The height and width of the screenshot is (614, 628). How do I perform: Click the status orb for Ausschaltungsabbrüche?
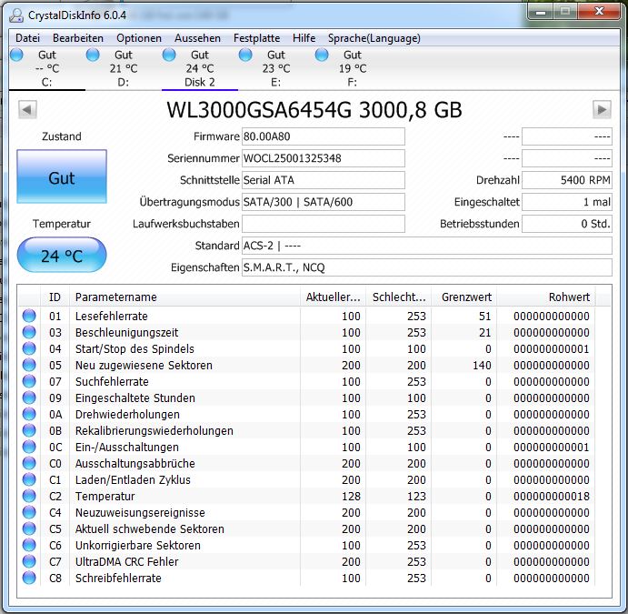click(29, 463)
